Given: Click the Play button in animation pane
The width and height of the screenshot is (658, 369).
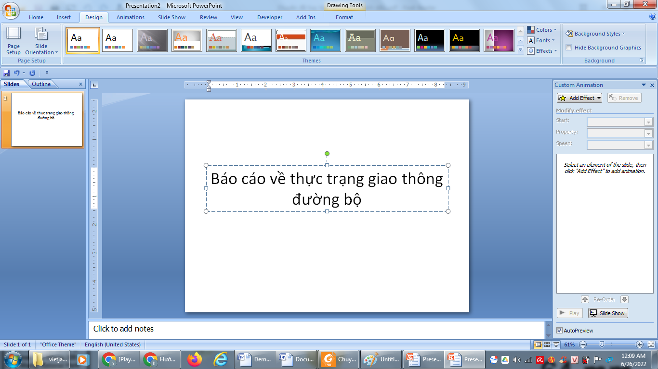Looking at the screenshot, I should click(x=570, y=313).
